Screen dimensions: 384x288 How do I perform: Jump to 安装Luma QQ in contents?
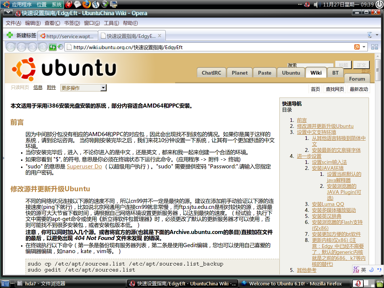[328, 204]
